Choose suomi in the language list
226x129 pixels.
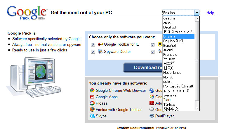coord(179,50)
